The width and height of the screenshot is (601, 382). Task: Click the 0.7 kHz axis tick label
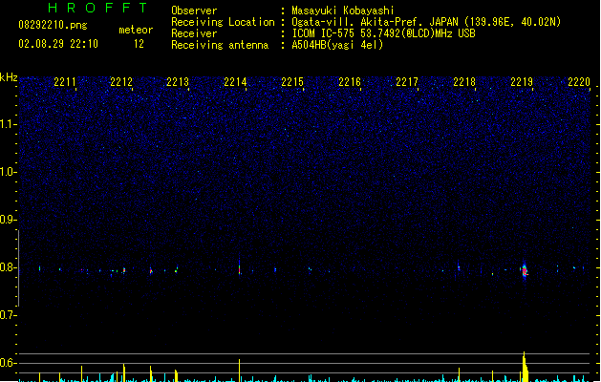coord(8,315)
